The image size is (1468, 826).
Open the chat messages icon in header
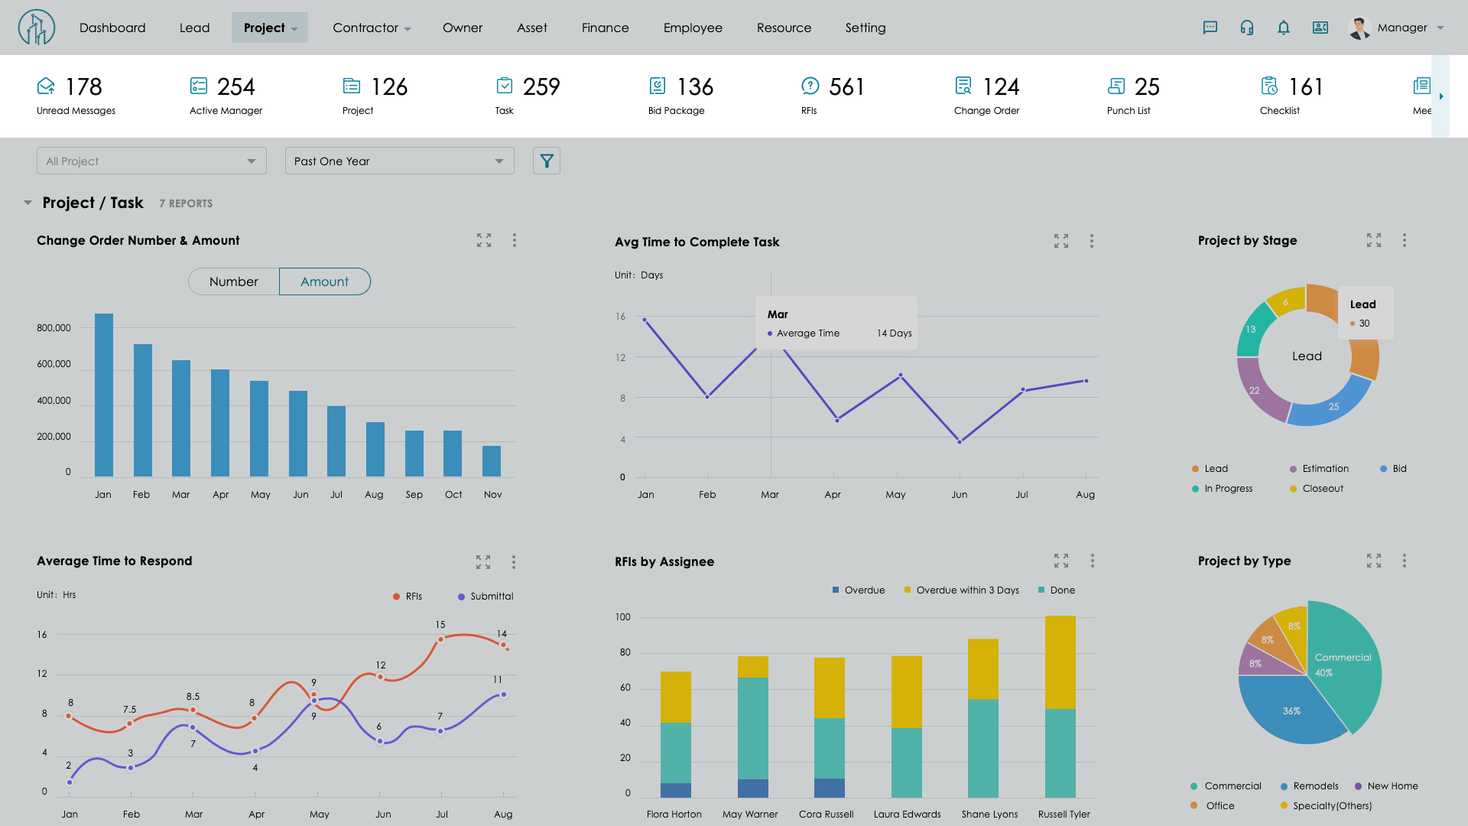(x=1210, y=28)
